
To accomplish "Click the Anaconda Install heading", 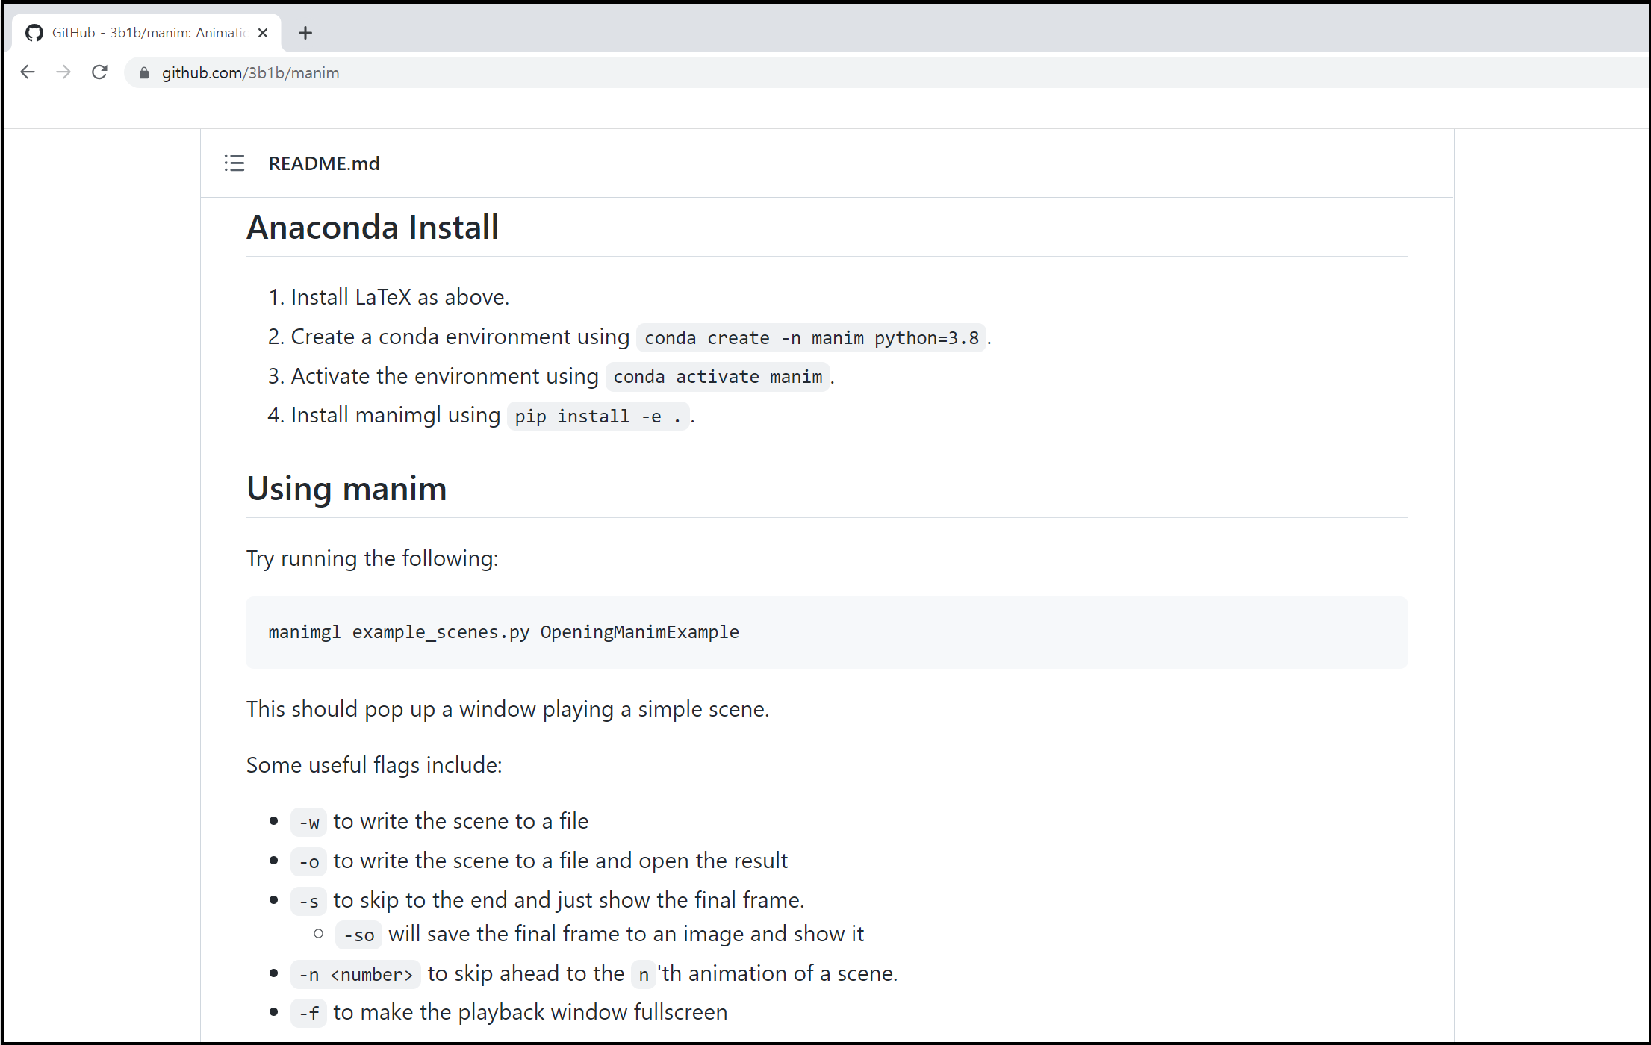I will point(373,228).
